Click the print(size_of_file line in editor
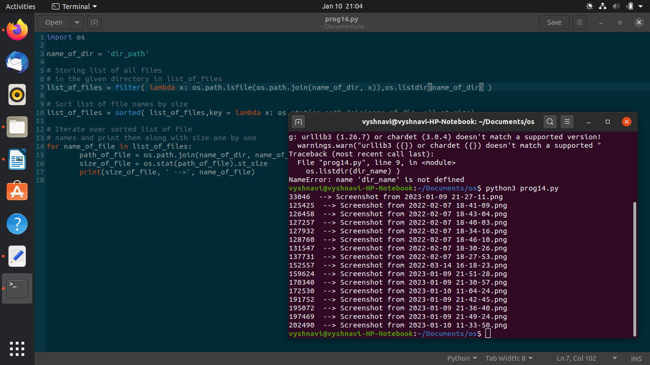 click(x=167, y=172)
